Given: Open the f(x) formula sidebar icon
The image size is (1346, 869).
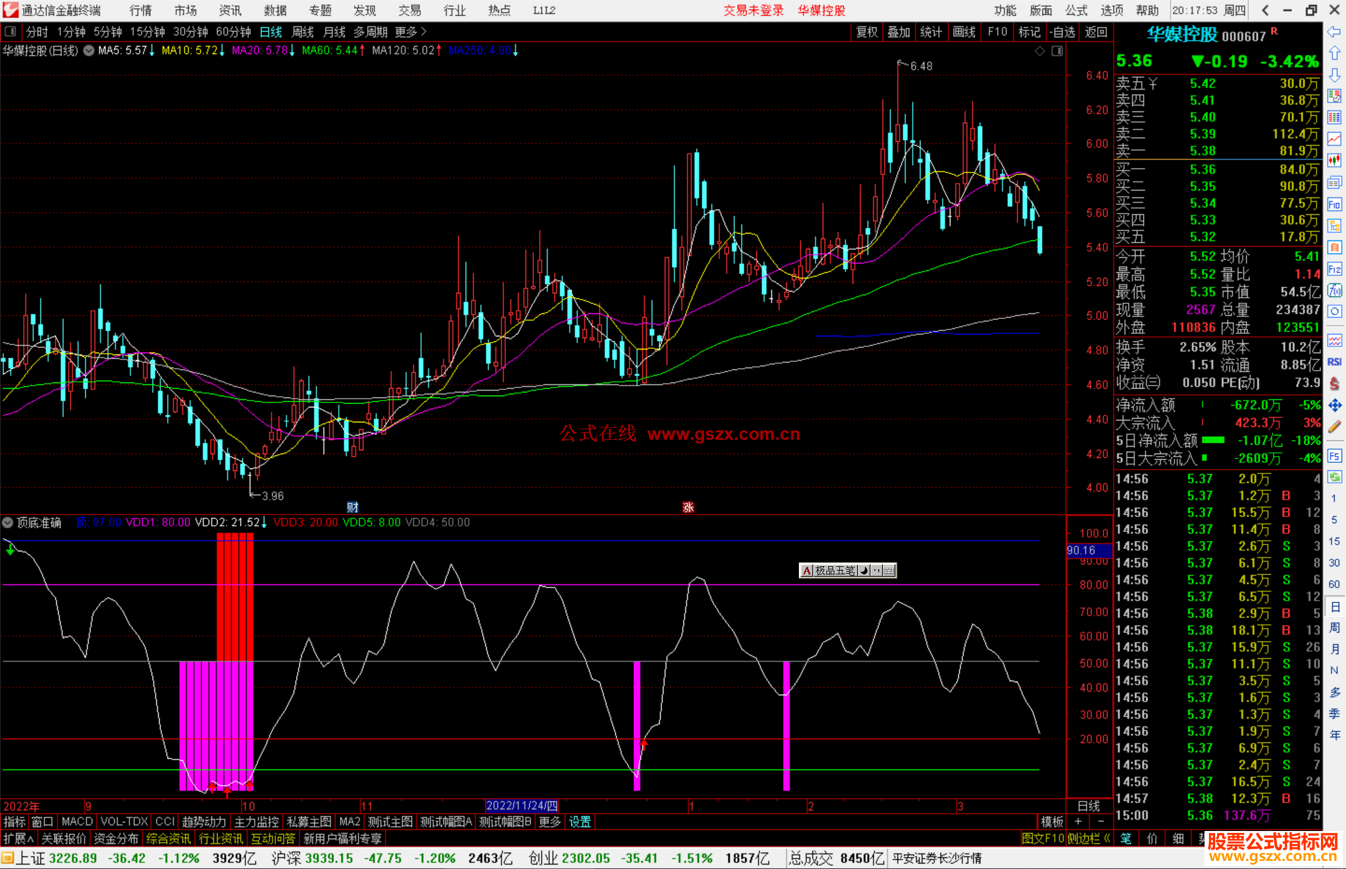Looking at the screenshot, I should point(1334,290).
